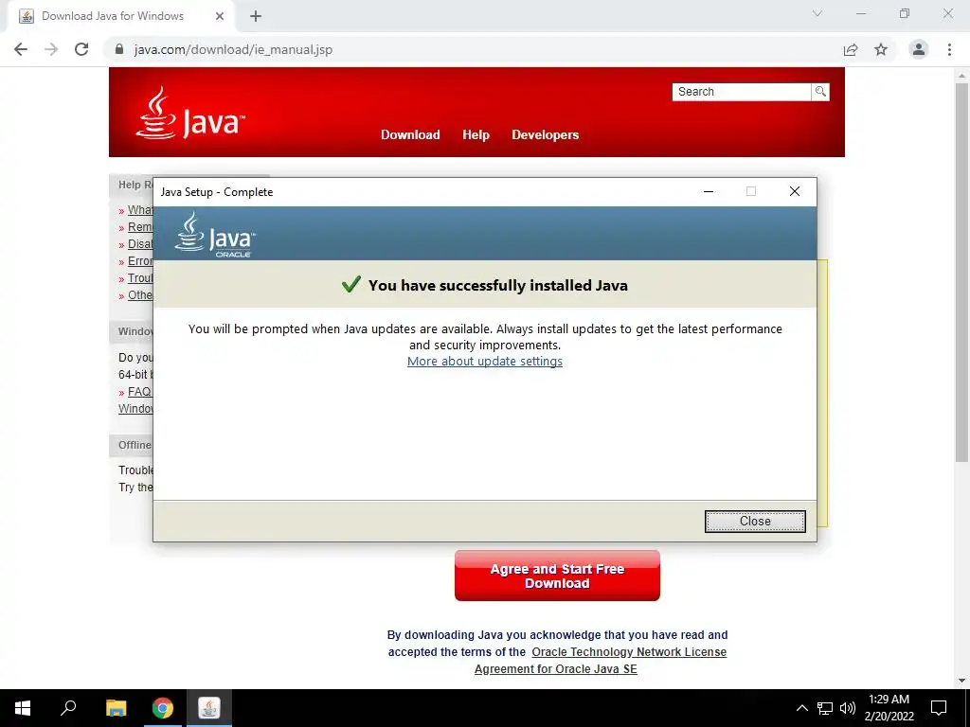The image size is (970, 727).
Task: Click the Close button in Java Setup
Action: point(755,522)
